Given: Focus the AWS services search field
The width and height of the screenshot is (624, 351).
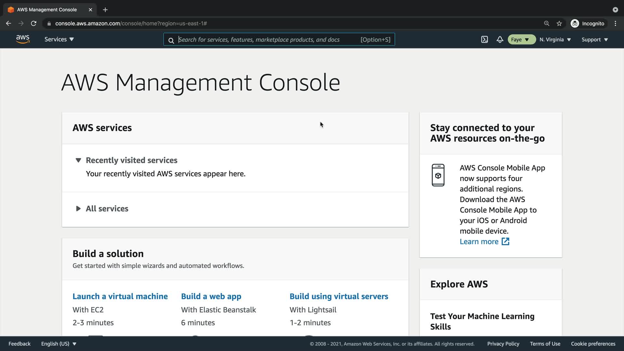Looking at the screenshot, I should [x=266, y=40].
